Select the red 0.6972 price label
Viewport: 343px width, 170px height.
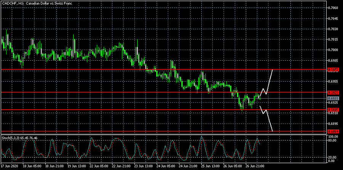coord(332,70)
